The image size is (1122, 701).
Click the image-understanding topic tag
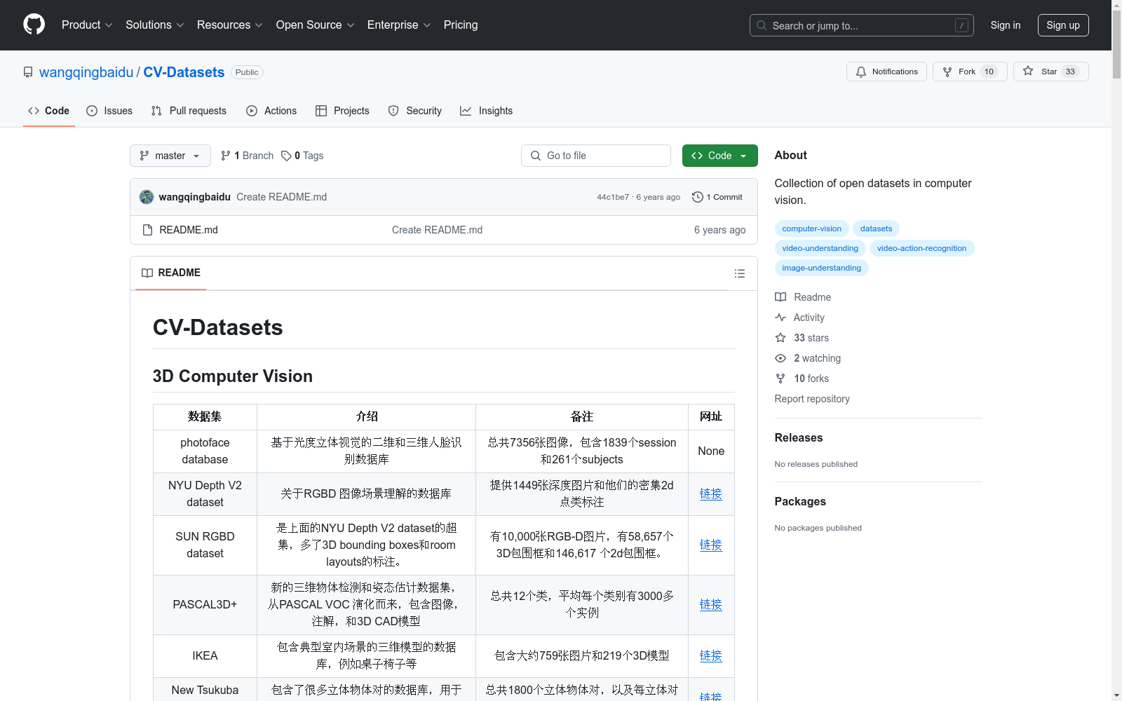(x=821, y=268)
